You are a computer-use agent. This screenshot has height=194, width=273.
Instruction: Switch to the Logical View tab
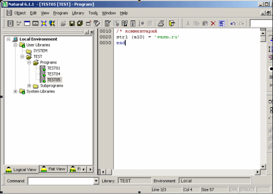pos(21,170)
